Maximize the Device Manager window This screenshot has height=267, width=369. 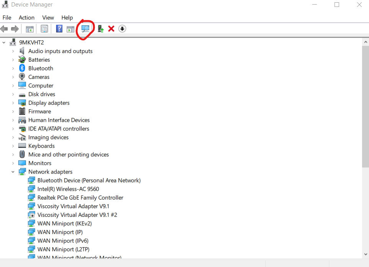click(337, 5)
